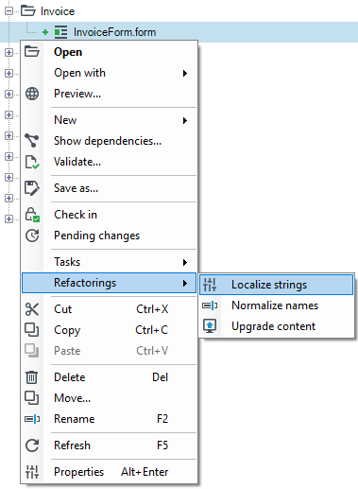Viewport: 358px width, 489px height.
Task: Open the Tasks submenu
Action: 110,262
